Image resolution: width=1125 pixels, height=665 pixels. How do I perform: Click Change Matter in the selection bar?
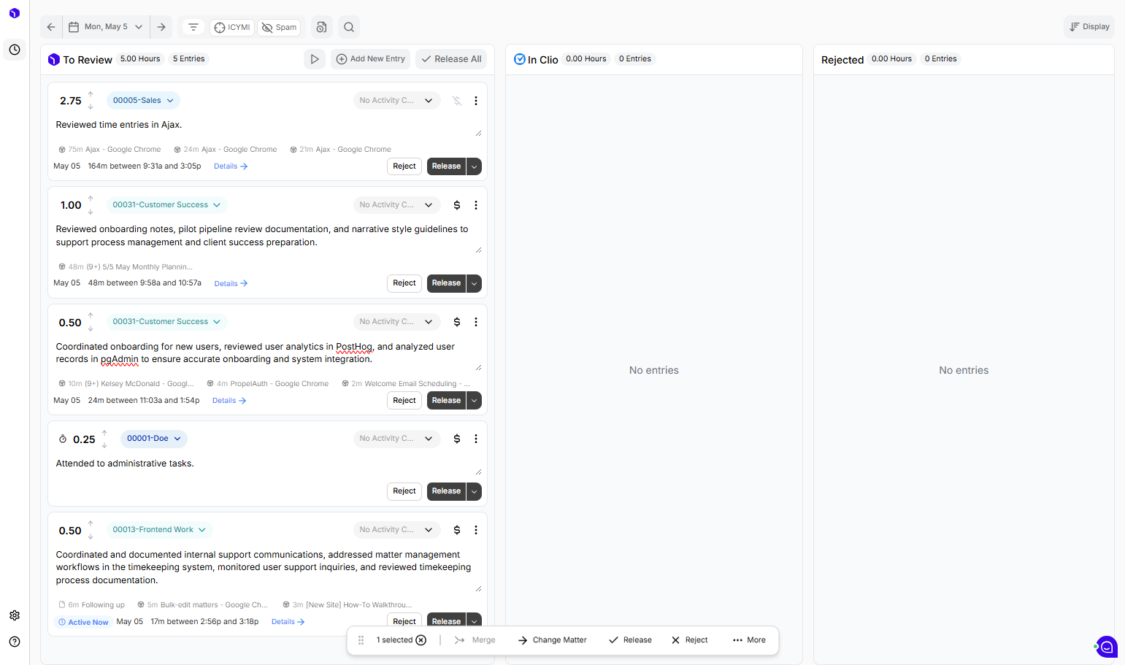click(x=553, y=640)
